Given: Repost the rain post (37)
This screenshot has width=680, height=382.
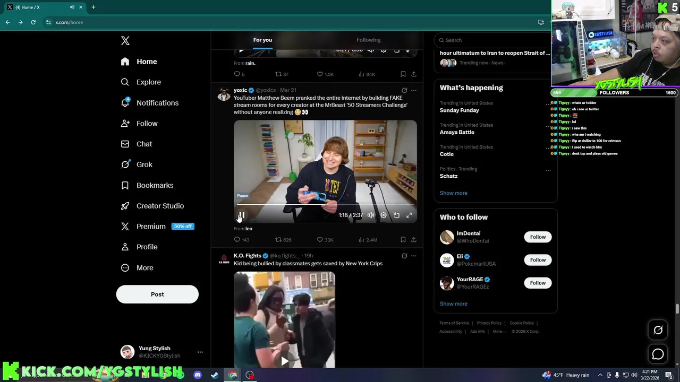Looking at the screenshot, I should click(282, 74).
